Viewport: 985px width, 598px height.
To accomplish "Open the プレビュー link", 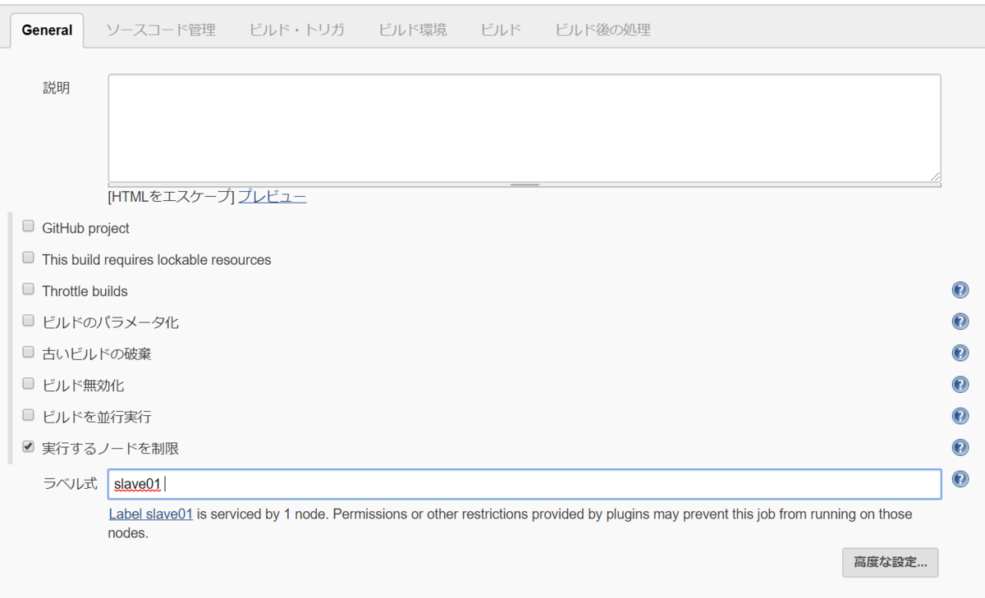I will 272,196.
